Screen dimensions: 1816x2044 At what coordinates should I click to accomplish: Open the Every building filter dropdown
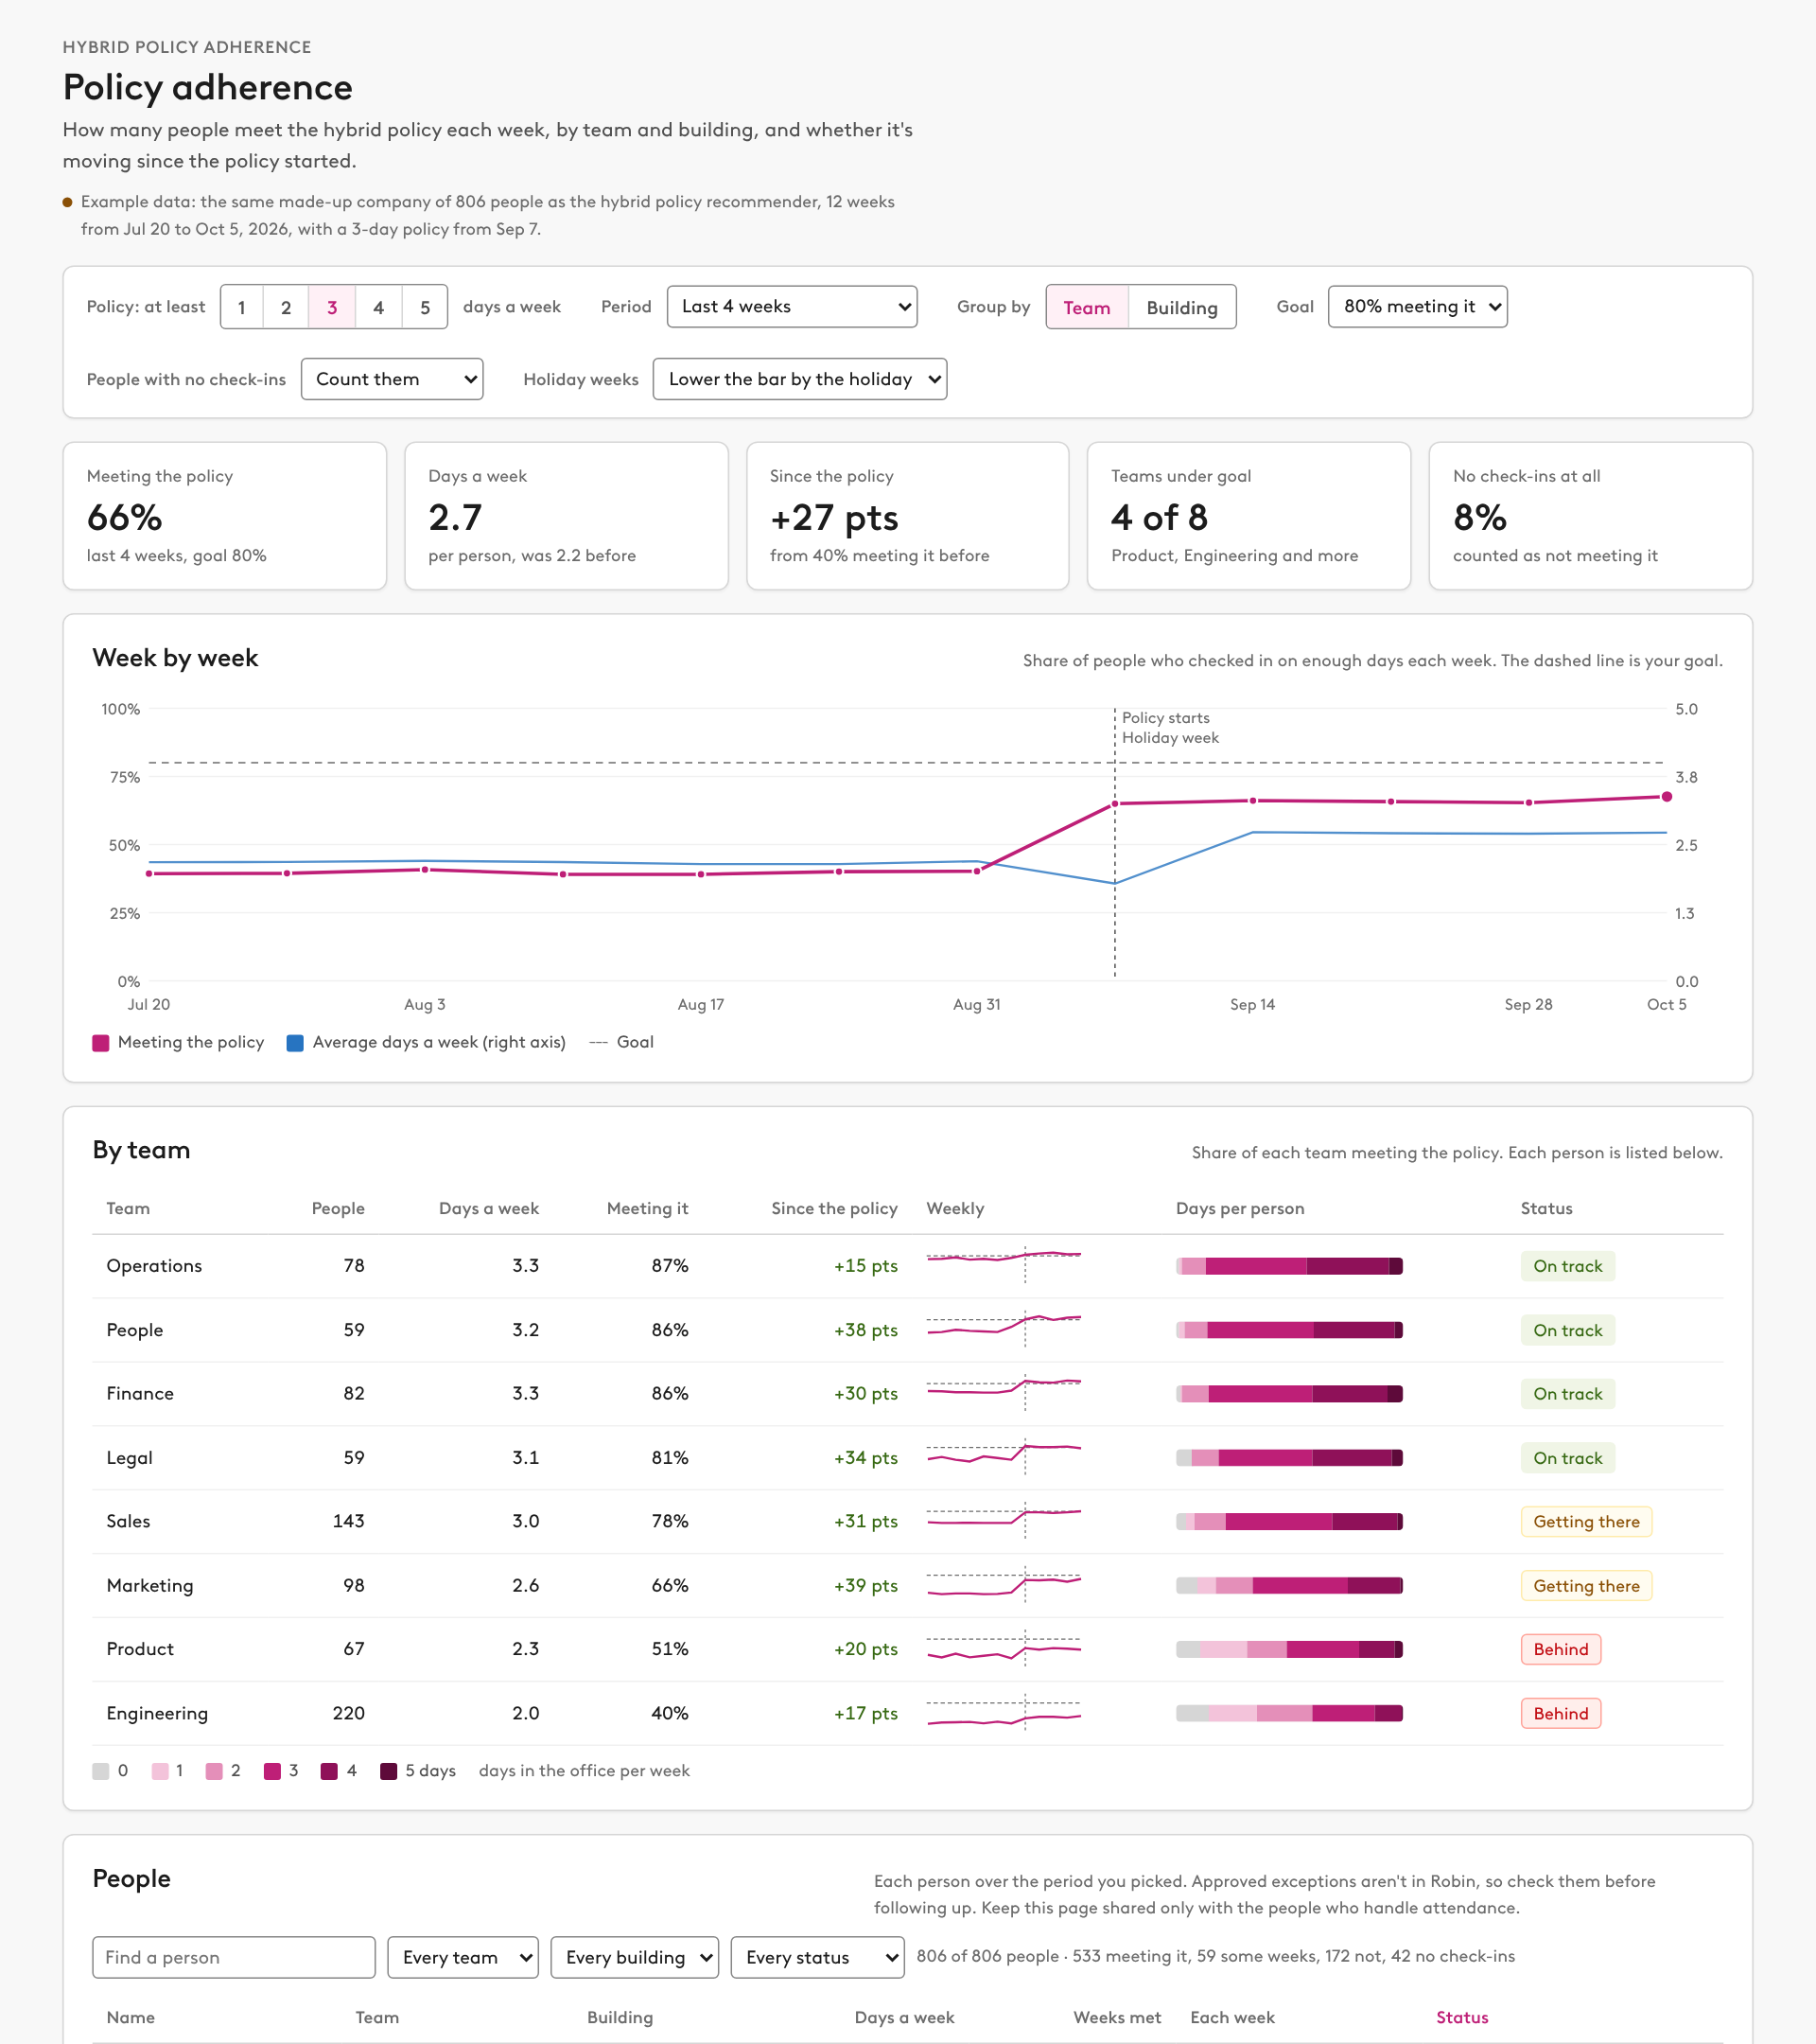pyautogui.click(x=635, y=1957)
